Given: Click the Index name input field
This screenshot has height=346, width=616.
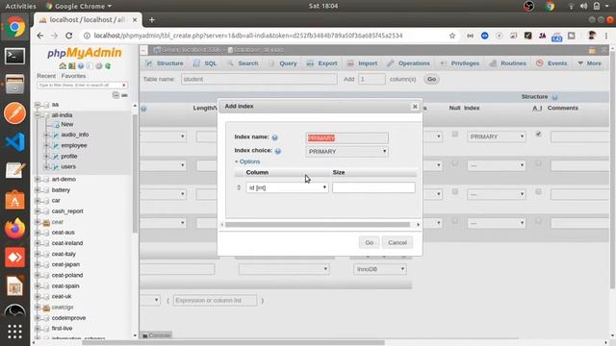Looking at the screenshot, I should tap(346, 137).
